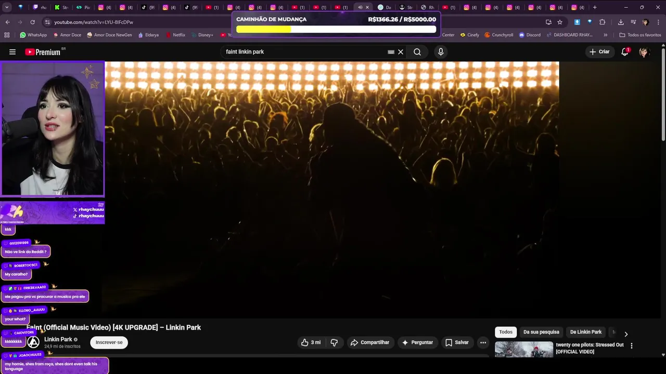Clear the search query with X
This screenshot has height=374, width=666.
point(401,52)
